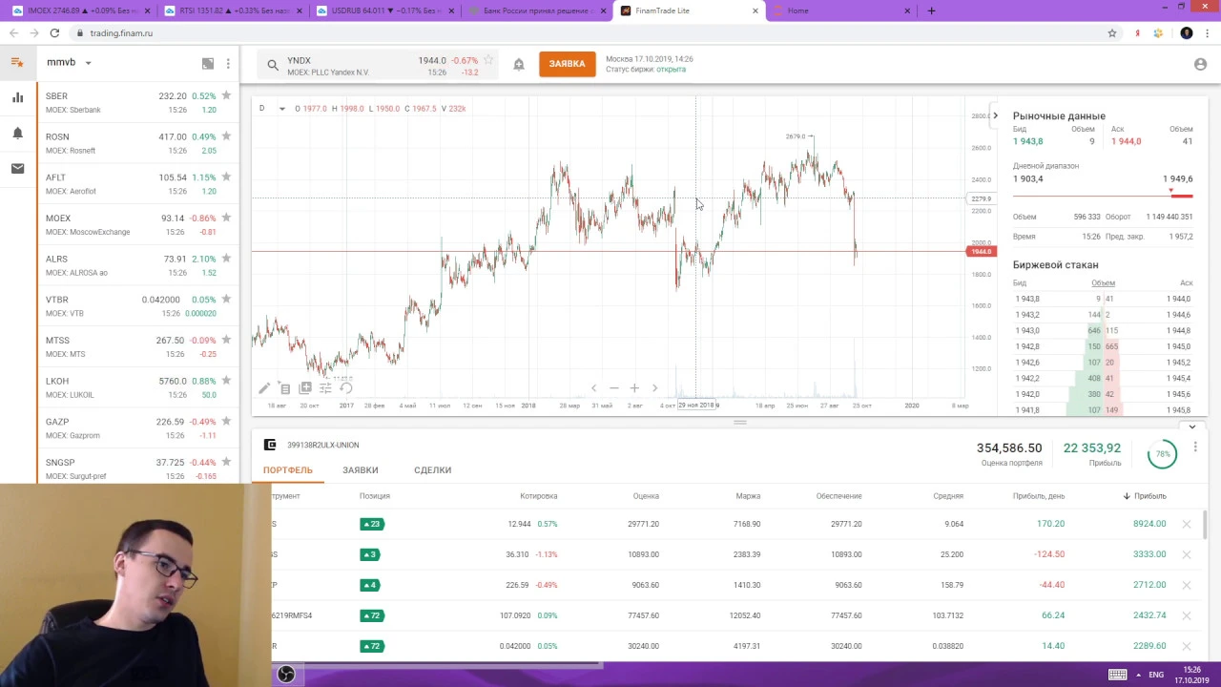Click portfolio table vertical scrollbar
Image resolution: width=1221 pixels, height=687 pixels.
[x=1205, y=525]
